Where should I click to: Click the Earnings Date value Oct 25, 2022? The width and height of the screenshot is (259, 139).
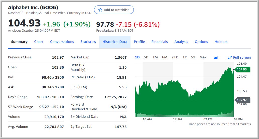tap(116, 97)
